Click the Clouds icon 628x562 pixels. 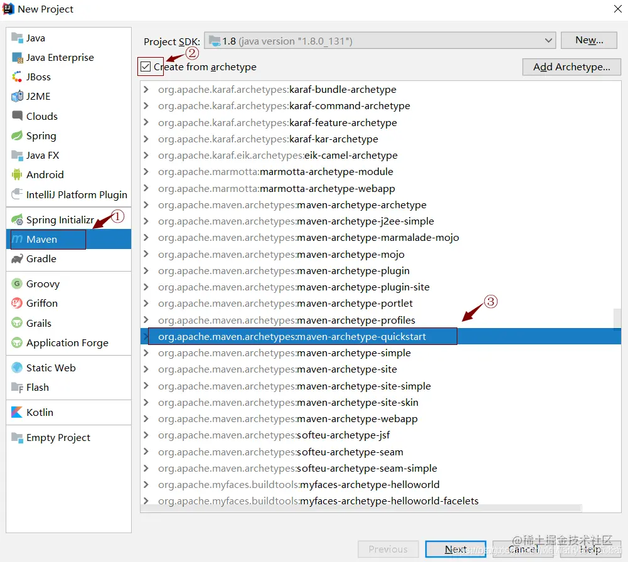(17, 116)
